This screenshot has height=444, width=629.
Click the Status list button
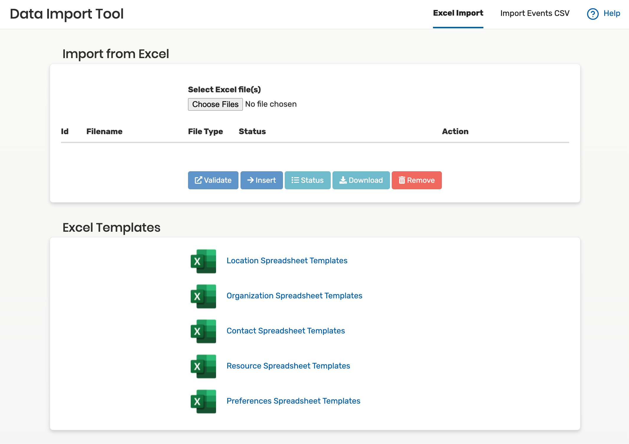coord(307,180)
